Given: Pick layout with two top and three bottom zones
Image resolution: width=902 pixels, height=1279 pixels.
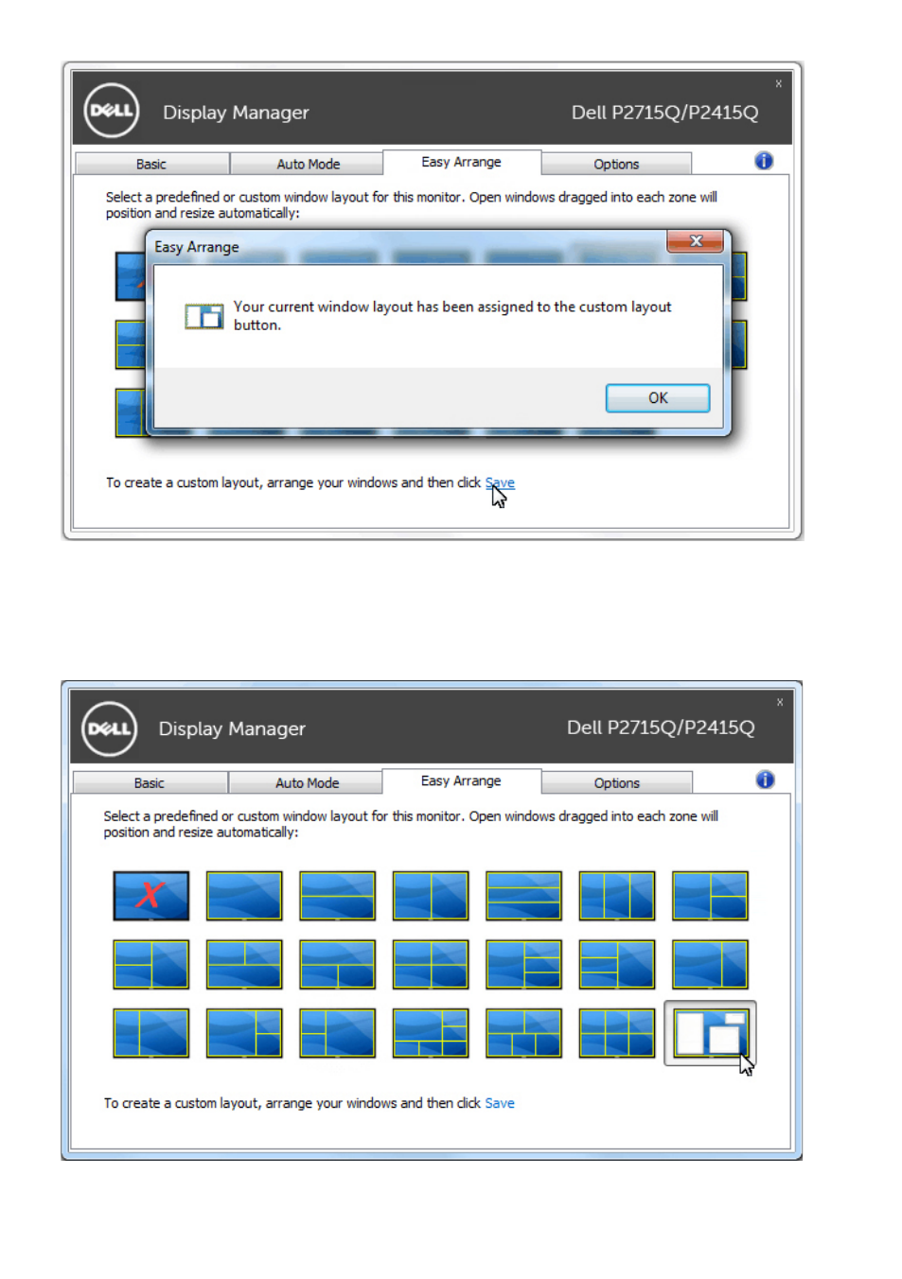Looking at the screenshot, I should [523, 1032].
